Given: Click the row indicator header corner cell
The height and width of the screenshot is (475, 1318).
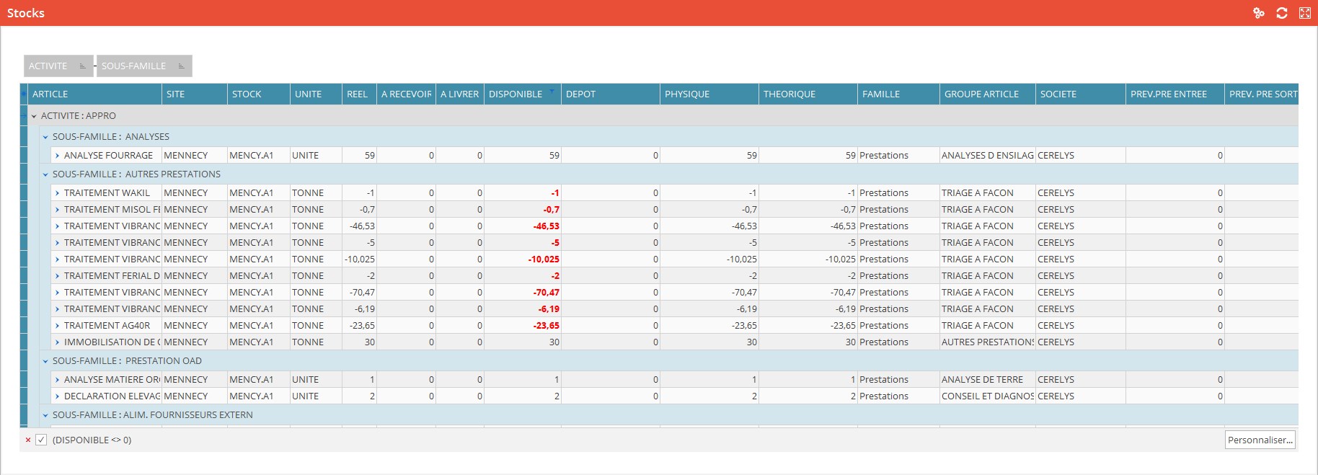Looking at the screenshot, I should point(23,94).
